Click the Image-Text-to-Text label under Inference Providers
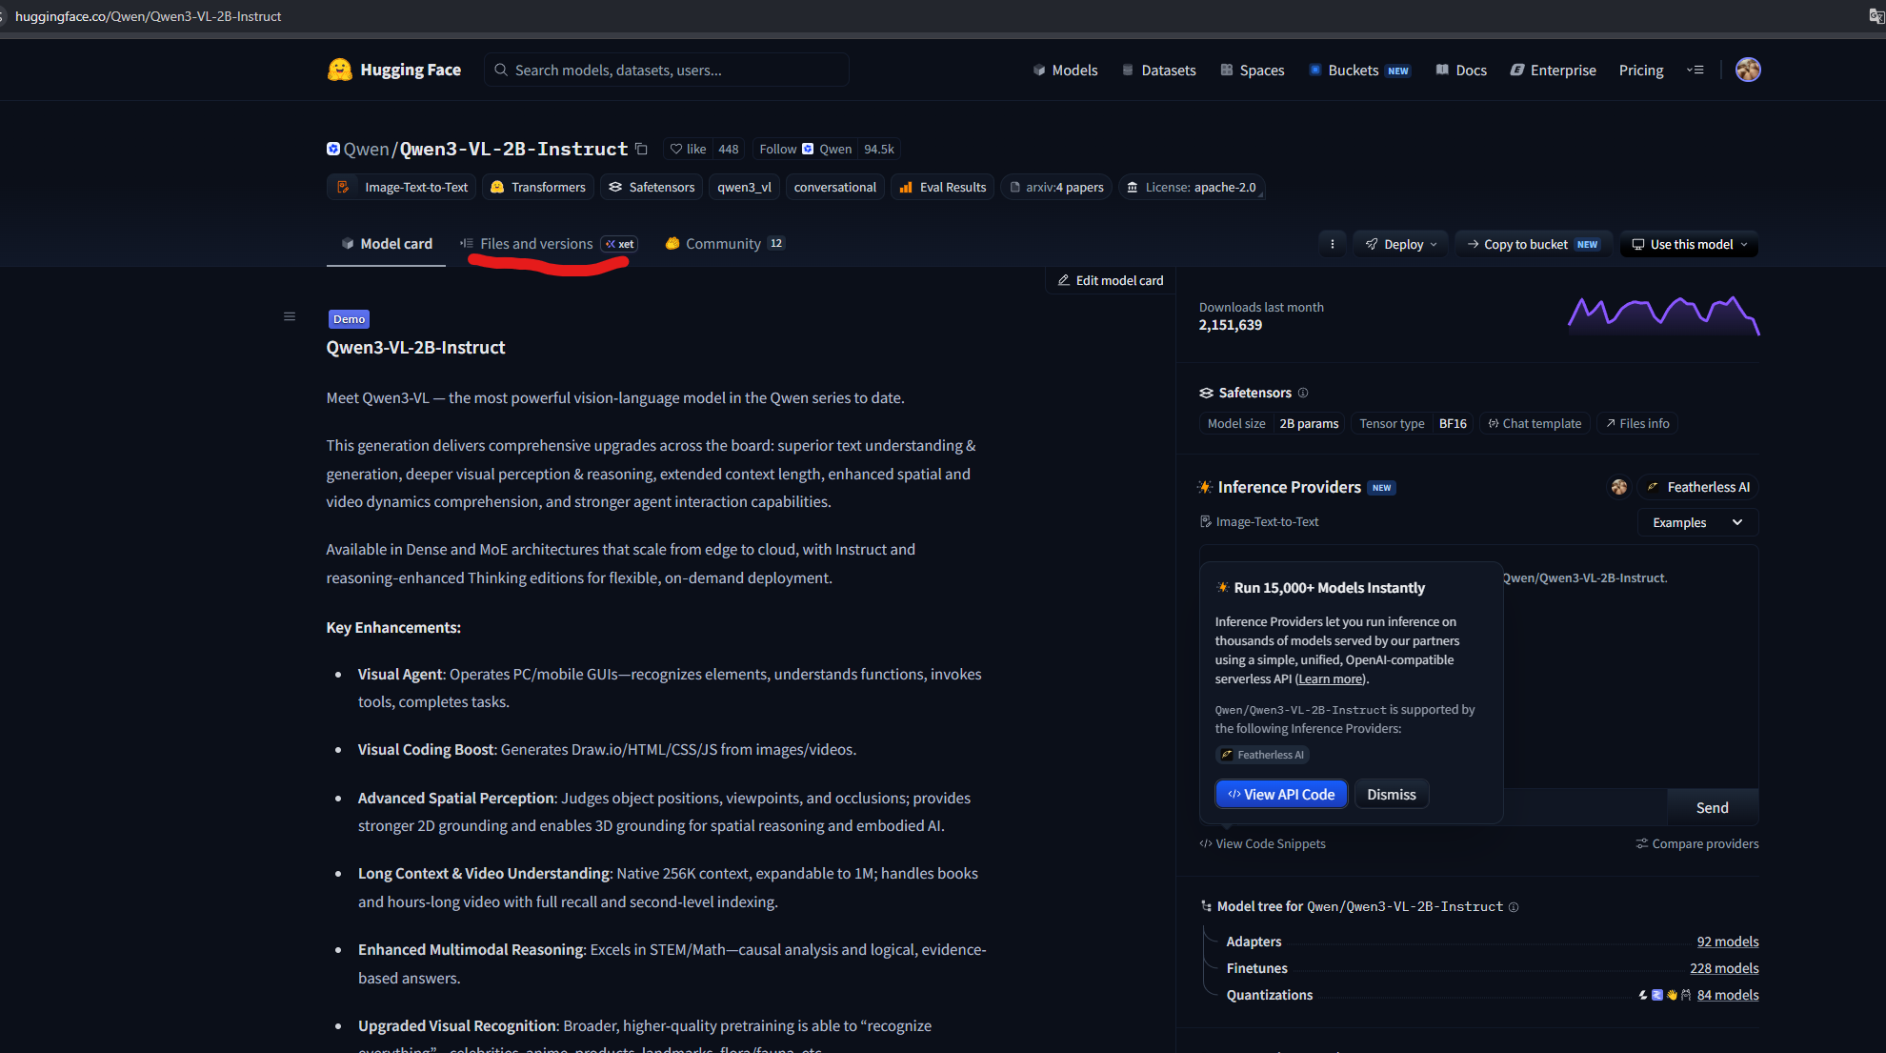 1259,522
